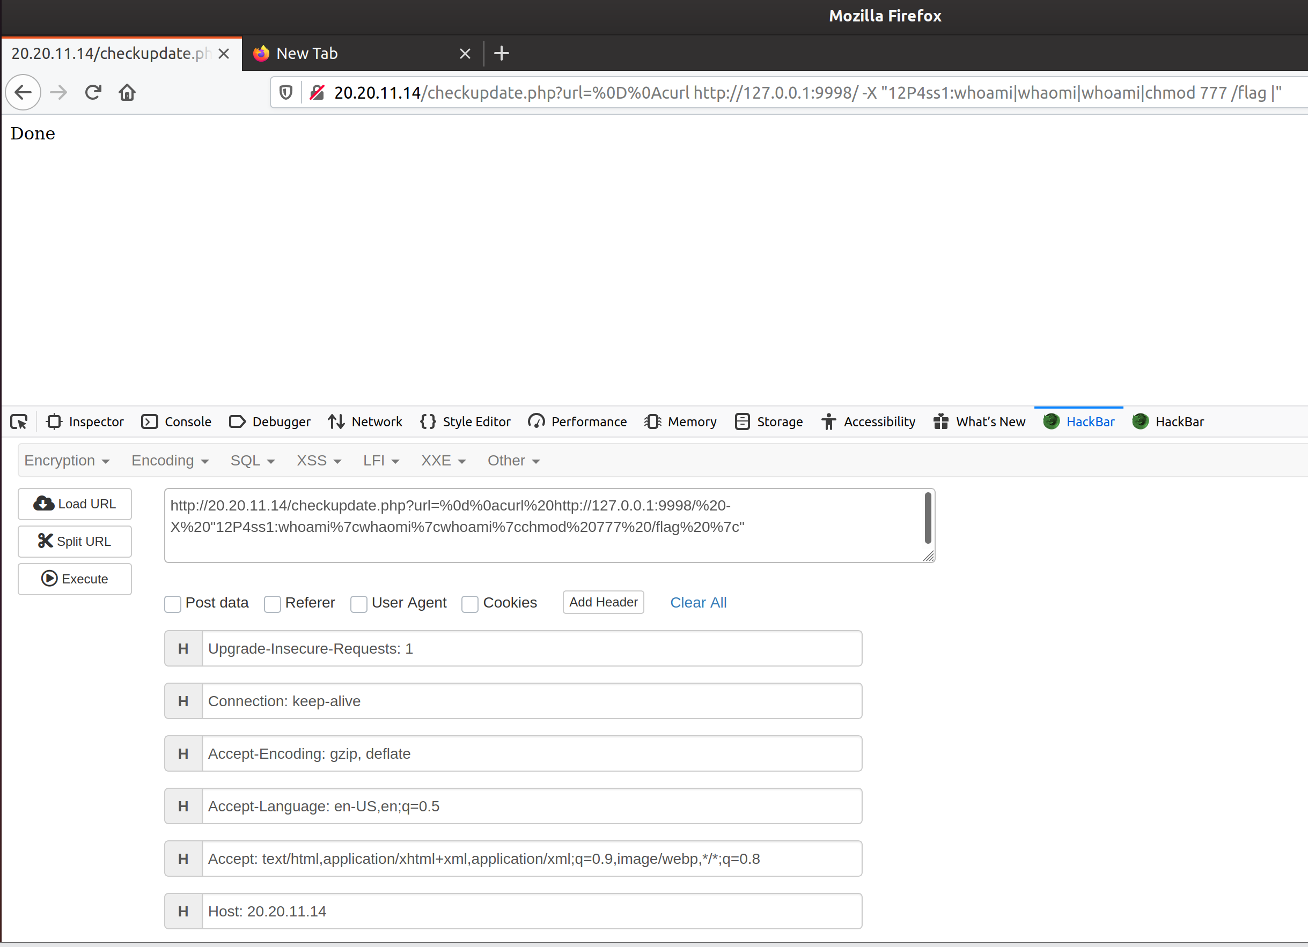Expand the XSS dropdown
This screenshot has width=1308, height=947.
(x=318, y=461)
